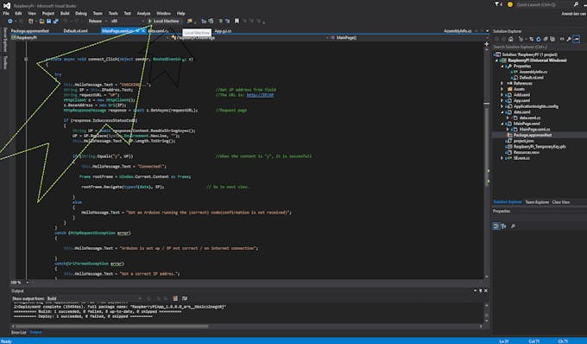The width and height of the screenshot is (587, 344).
Task: Toggle Preview Selected Items in Solution Explorer
Action: tap(577, 39)
